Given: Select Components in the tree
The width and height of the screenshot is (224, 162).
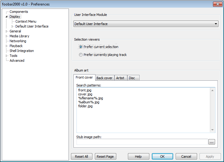Looking at the screenshot, I should pyautogui.click(x=19, y=12).
